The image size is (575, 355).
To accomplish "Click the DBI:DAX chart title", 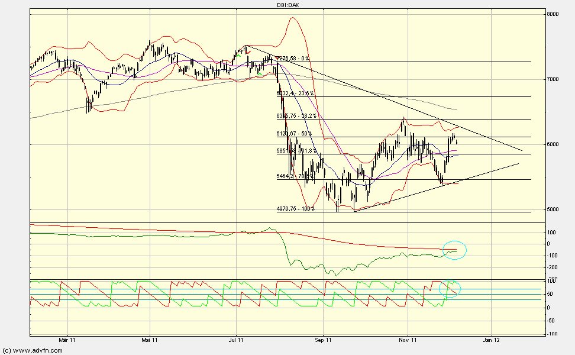I will 286,4.
